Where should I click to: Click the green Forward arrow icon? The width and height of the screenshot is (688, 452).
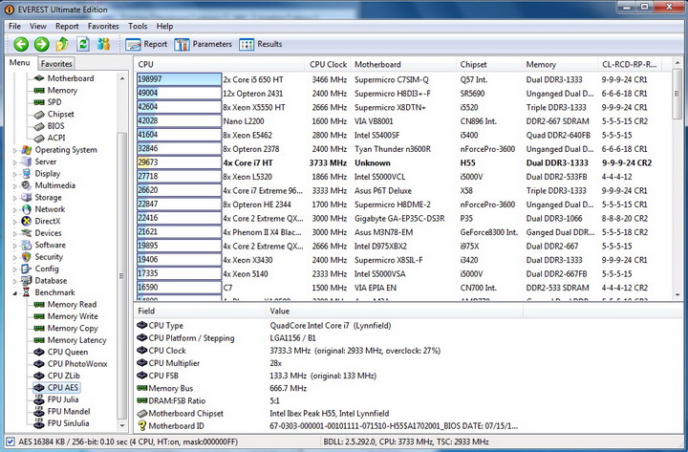pos(42,44)
